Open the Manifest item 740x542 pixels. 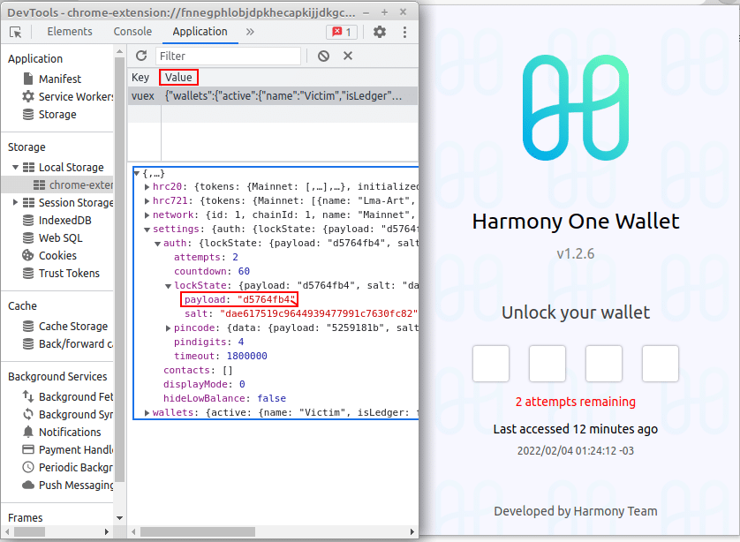click(60, 79)
